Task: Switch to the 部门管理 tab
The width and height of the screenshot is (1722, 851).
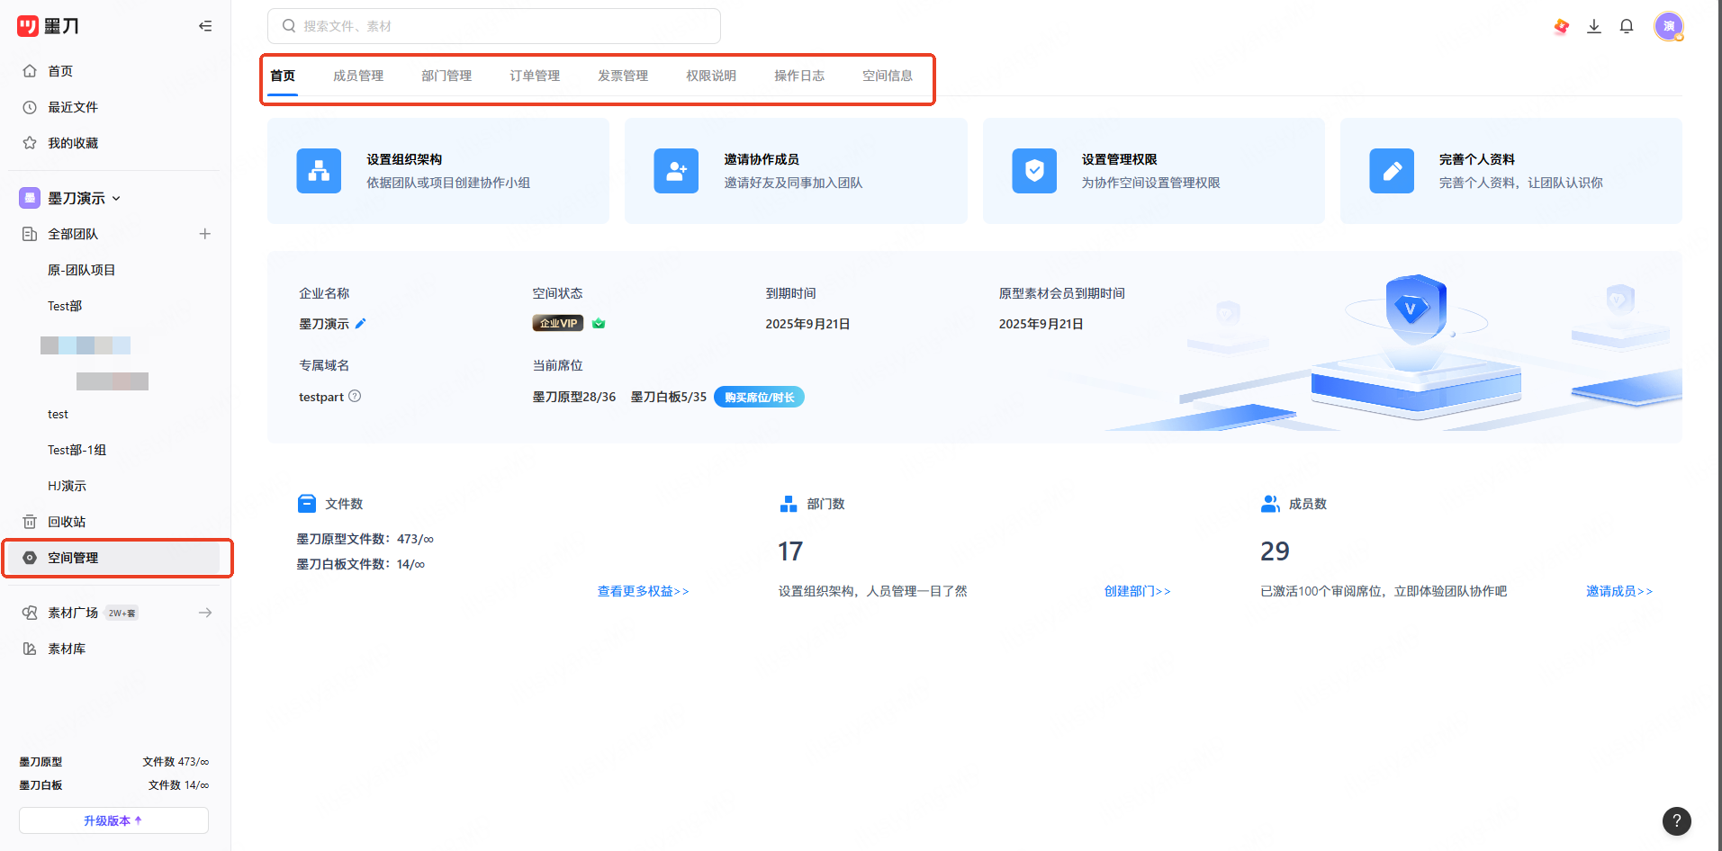Action: coord(446,76)
